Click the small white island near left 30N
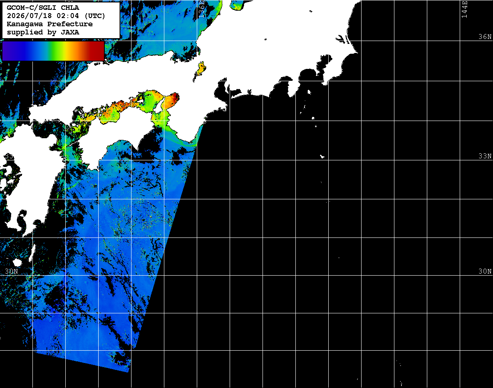 coord(17,262)
